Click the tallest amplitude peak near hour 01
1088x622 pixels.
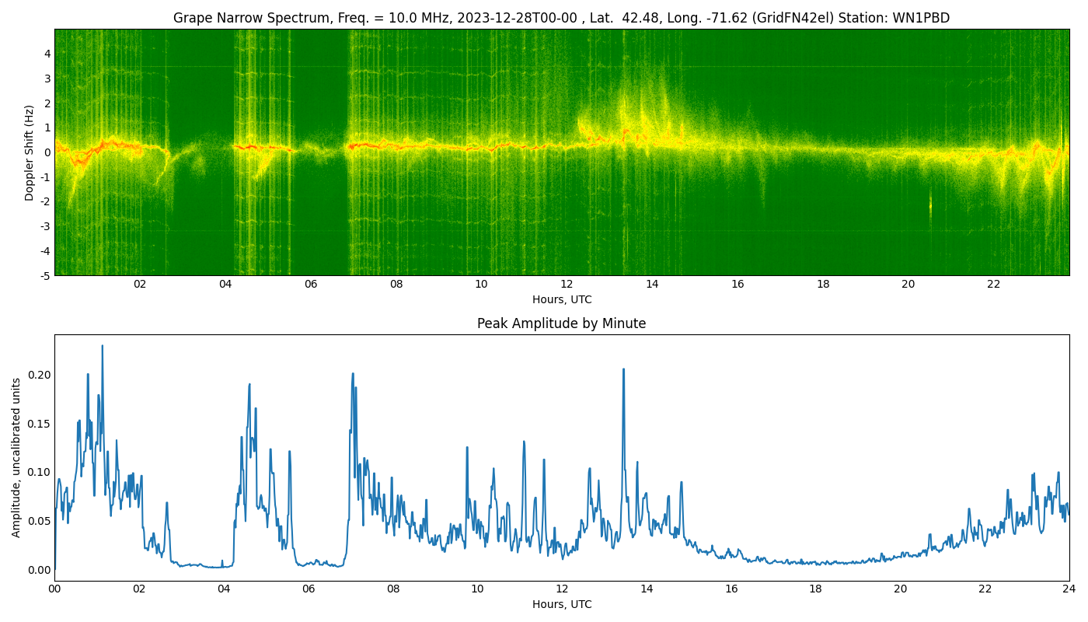(102, 347)
